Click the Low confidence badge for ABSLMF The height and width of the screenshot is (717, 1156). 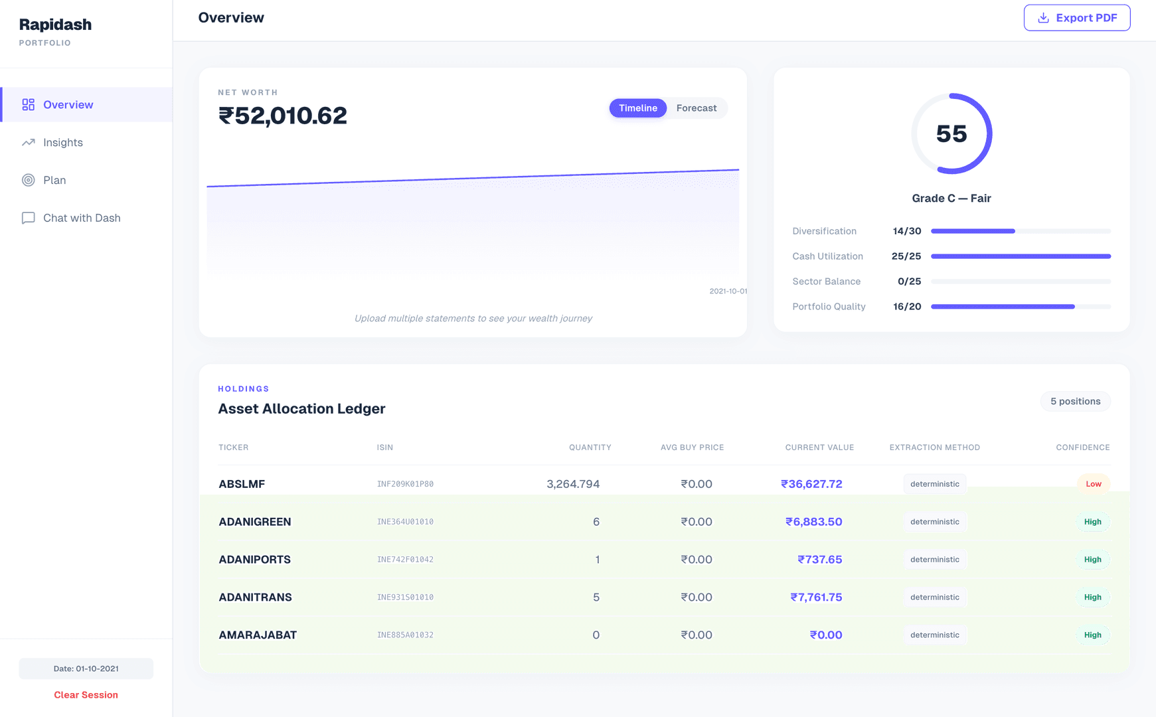pyautogui.click(x=1093, y=485)
